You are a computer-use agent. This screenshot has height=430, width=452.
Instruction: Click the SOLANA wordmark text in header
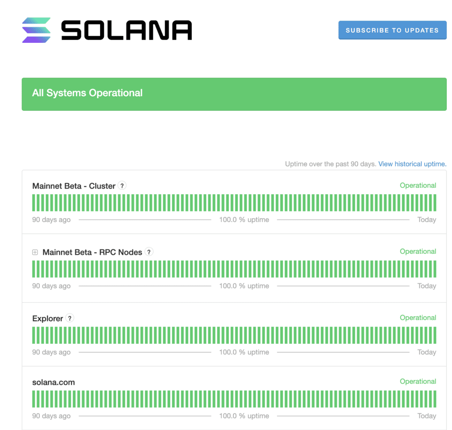coord(126,30)
